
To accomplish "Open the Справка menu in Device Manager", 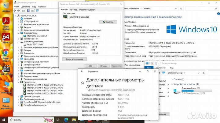I will click(42, 7).
